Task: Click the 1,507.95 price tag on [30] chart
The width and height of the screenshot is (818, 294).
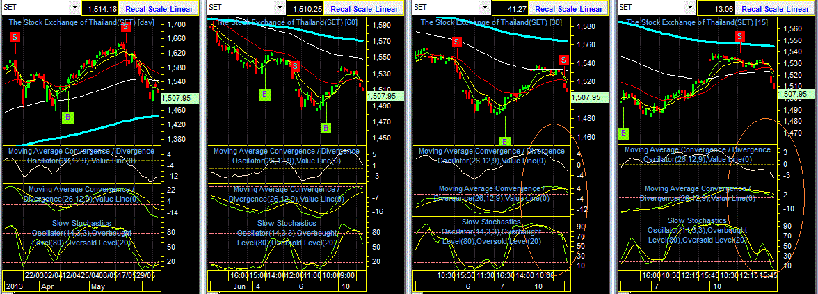Action: (x=590, y=97)
